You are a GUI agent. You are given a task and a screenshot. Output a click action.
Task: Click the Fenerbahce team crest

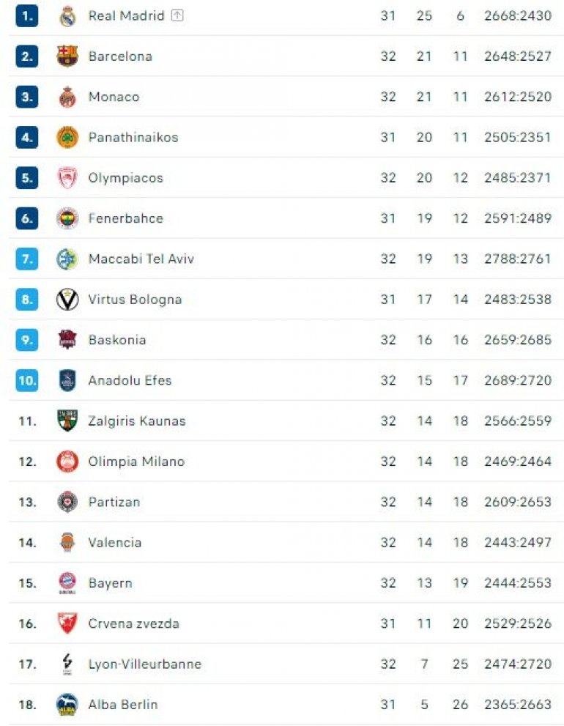pyautogui.click(x=67, y=218)
